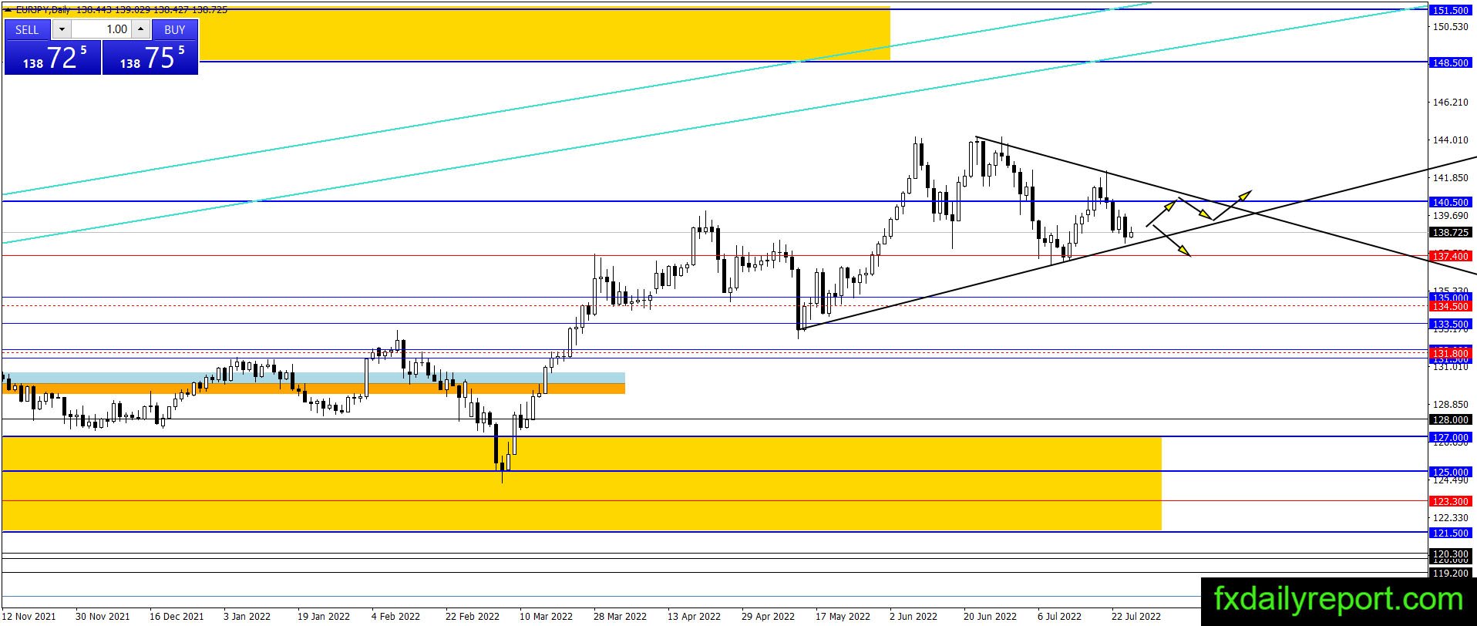This screenshot has height=626, width=1477.
Task: Select the 1.00 lot volume field
Action: 102,29
